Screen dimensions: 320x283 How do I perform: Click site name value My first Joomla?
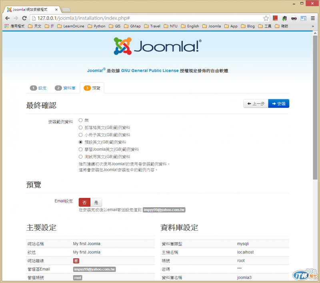click(x=87, y=244)
